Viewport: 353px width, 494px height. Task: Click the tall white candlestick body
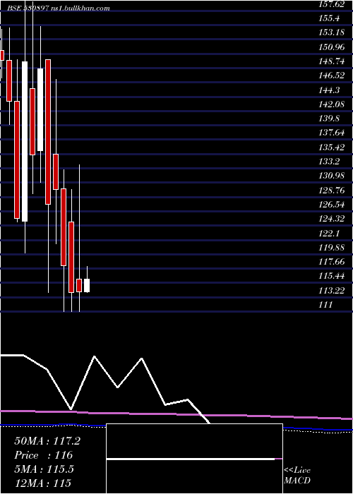coord(25,141)
